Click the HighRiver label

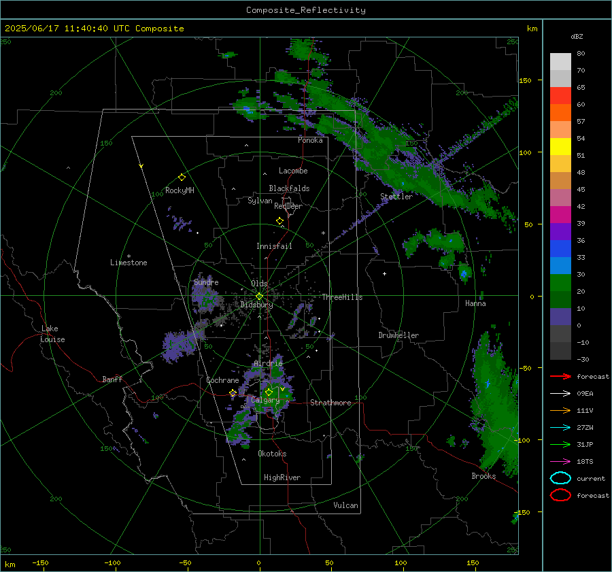(x=282, y=477)
